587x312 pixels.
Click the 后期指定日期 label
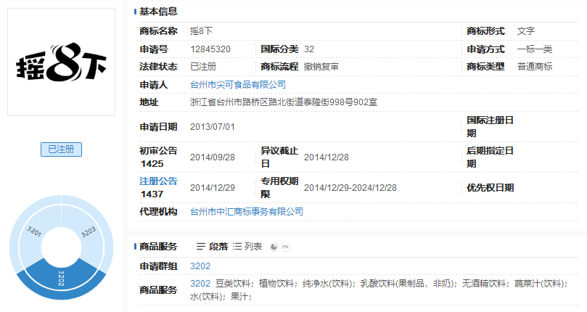point(490,157)
